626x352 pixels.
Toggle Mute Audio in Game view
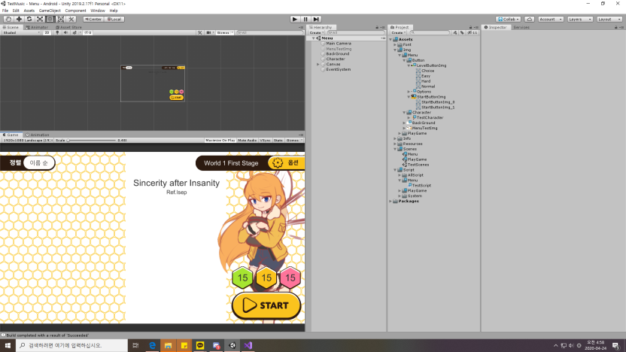[247, 141]
